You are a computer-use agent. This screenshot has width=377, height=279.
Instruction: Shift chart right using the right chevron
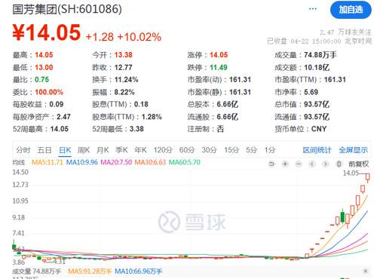(326, 164)
